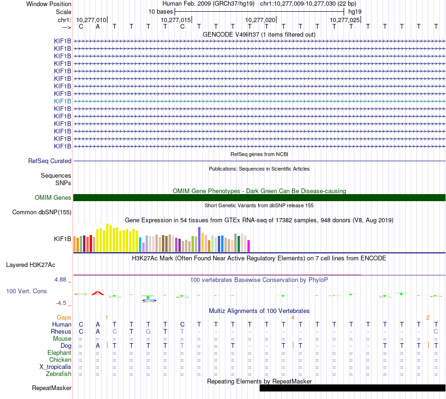446x399 pixels.
Task: Click the Scale label
Action: (63, 12)
